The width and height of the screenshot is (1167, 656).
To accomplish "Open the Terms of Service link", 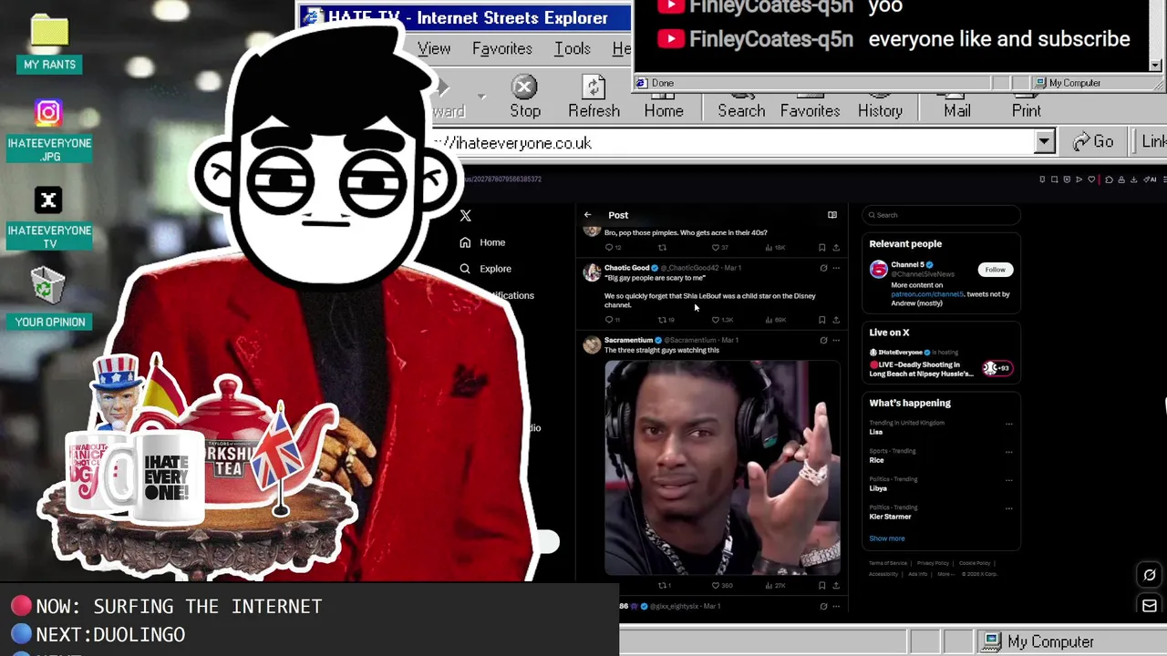I will tap(888, 563).
